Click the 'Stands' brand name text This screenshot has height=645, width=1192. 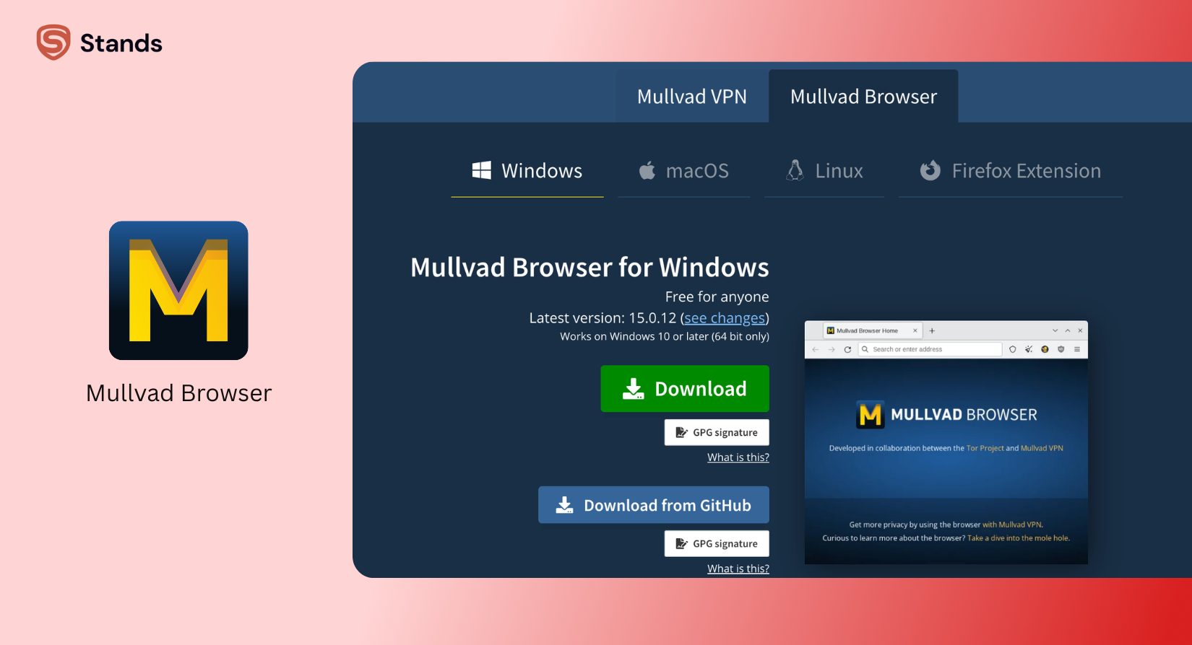121,43
